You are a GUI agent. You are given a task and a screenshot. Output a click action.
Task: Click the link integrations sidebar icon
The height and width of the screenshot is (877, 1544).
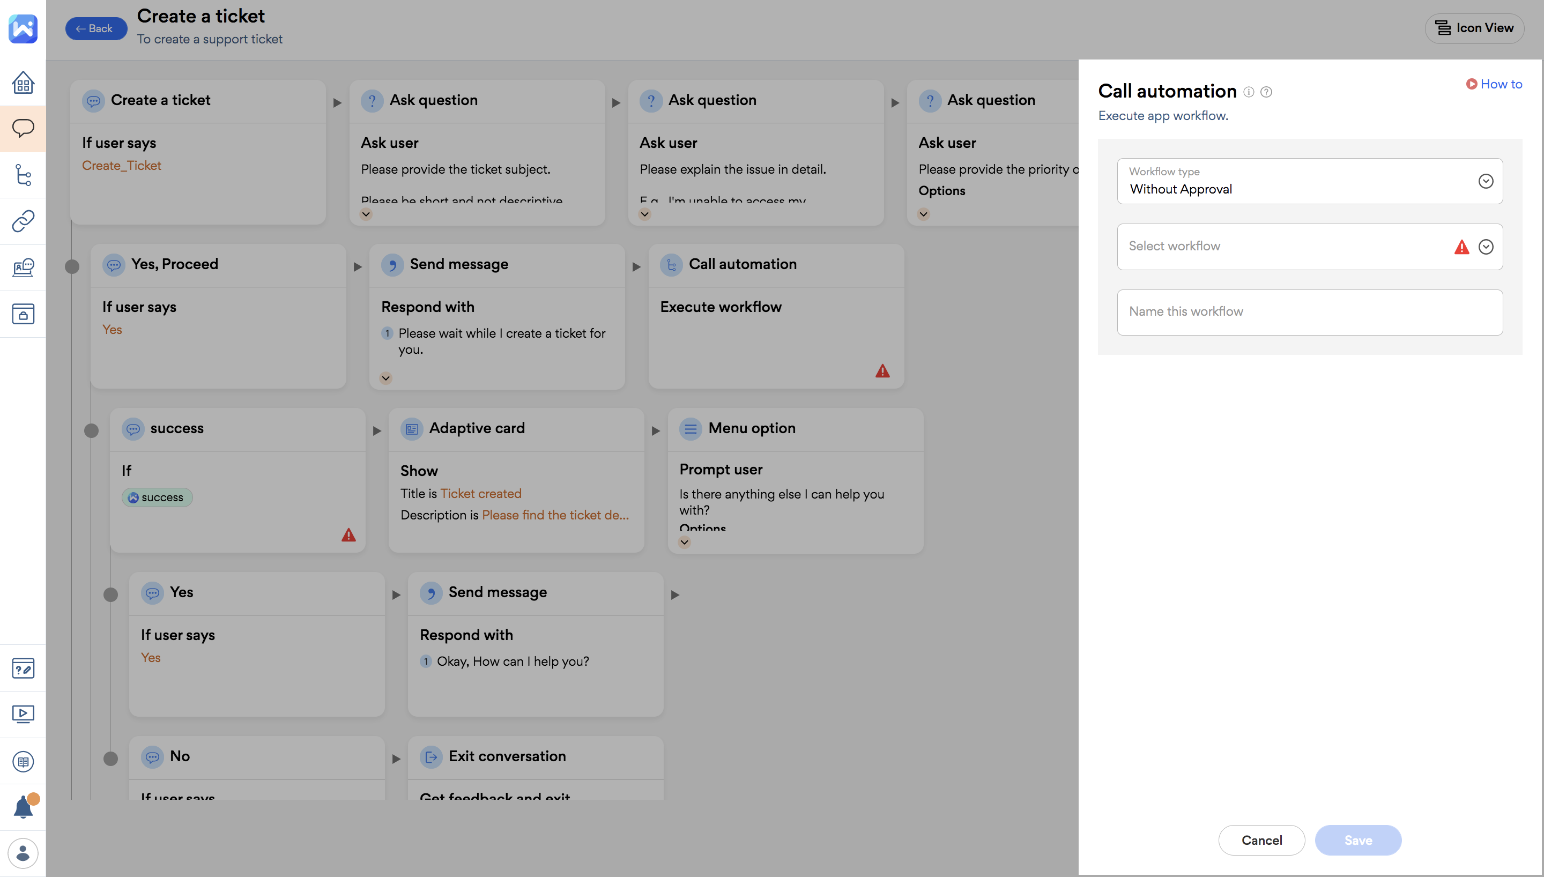coord(23,221)
